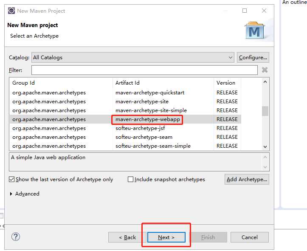The width and height of the screenshot is (307, 251).
Task: Open the help question mark icon
Action: tap(16, 237)
